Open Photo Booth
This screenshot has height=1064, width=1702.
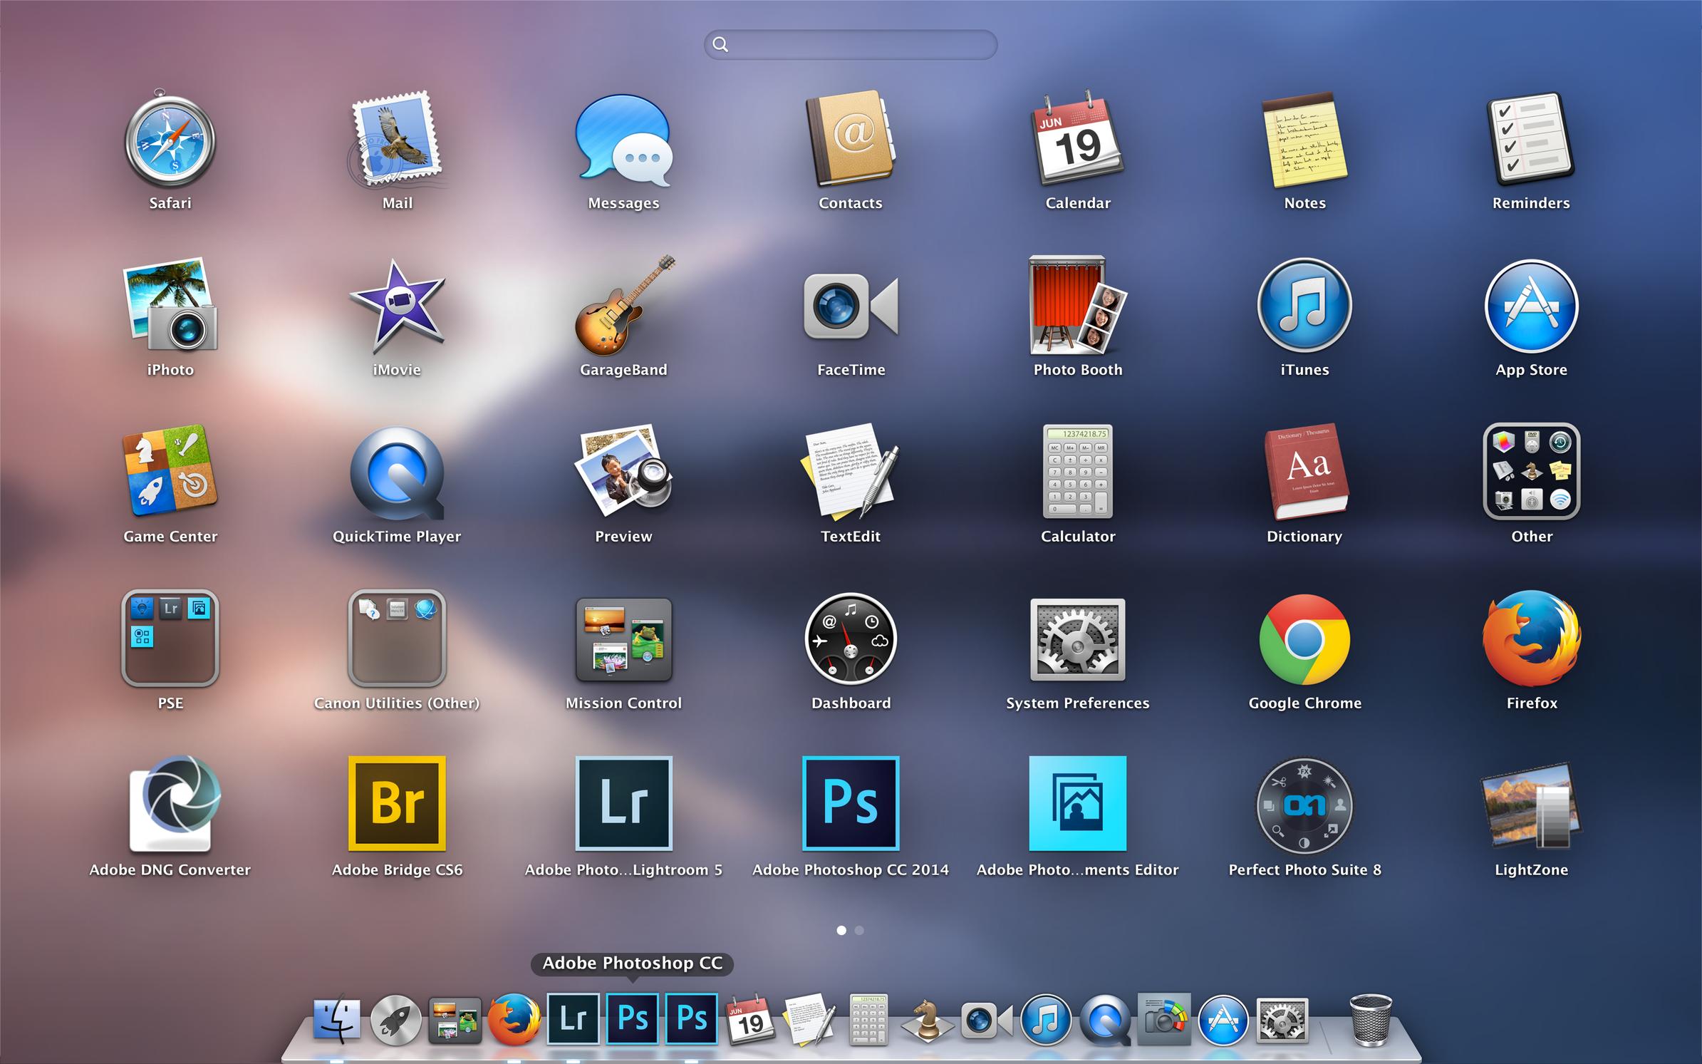[x=1077, y=306]
